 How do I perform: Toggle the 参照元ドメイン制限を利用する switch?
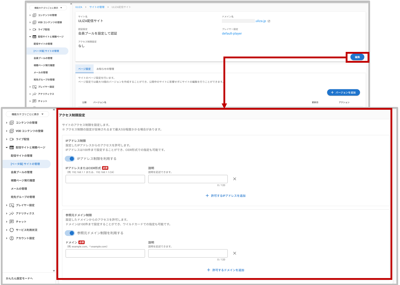coord(70,233)
